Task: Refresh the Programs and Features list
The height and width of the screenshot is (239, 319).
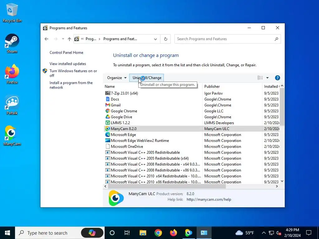Action: tap(166, 39)
